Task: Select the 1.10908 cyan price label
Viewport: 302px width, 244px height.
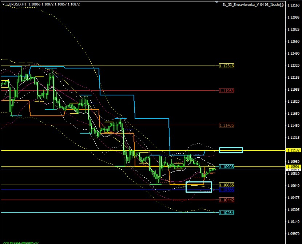Action: tap(227, 167)
